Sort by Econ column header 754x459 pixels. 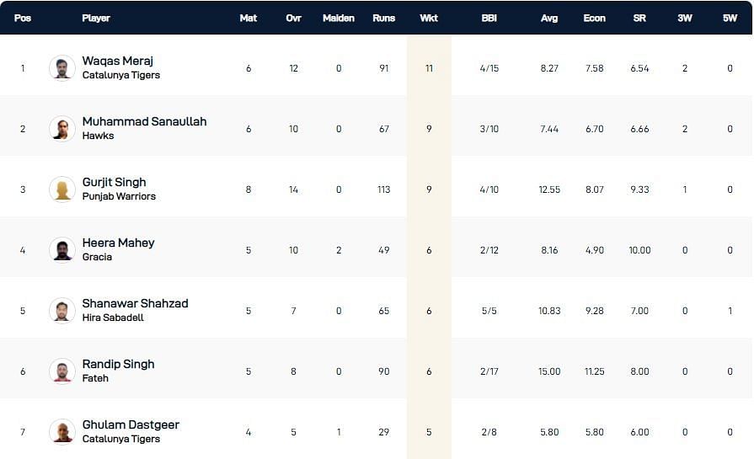pyautogui.click(x=595, y=18)
